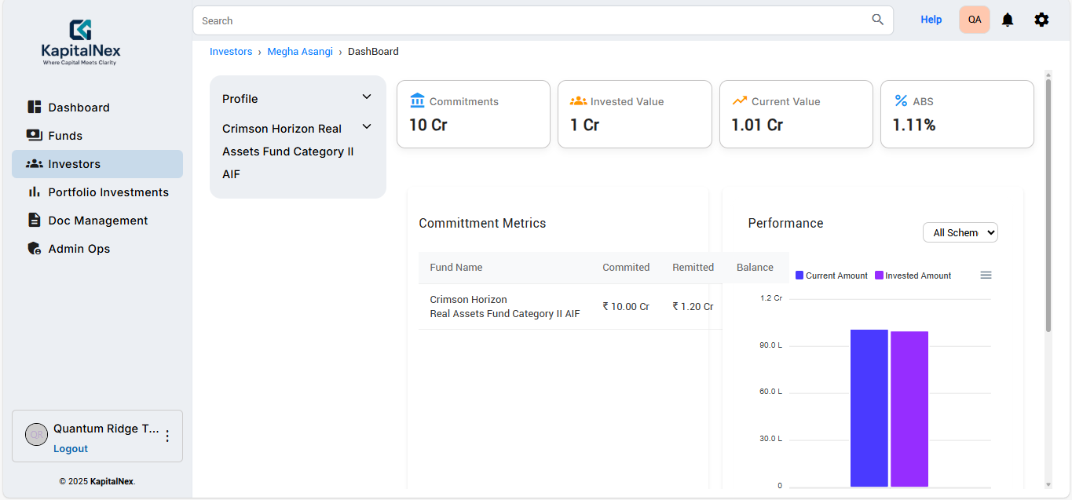Image resolution: width=1072 pixels, height=500 pixels.
Task: Open the three-dot menu beside Quantum Ridge
Action: pos(166,436)
